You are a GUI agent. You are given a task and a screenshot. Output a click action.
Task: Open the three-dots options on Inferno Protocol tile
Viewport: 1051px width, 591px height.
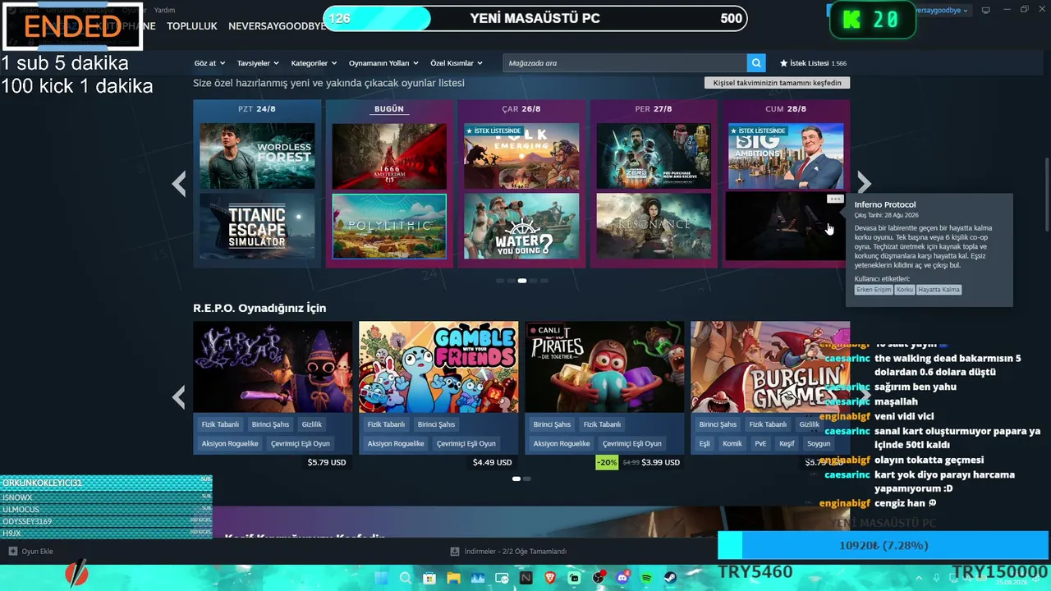[835, 199]
